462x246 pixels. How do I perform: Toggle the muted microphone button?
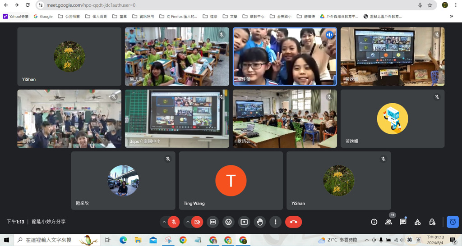click(174, 222)
